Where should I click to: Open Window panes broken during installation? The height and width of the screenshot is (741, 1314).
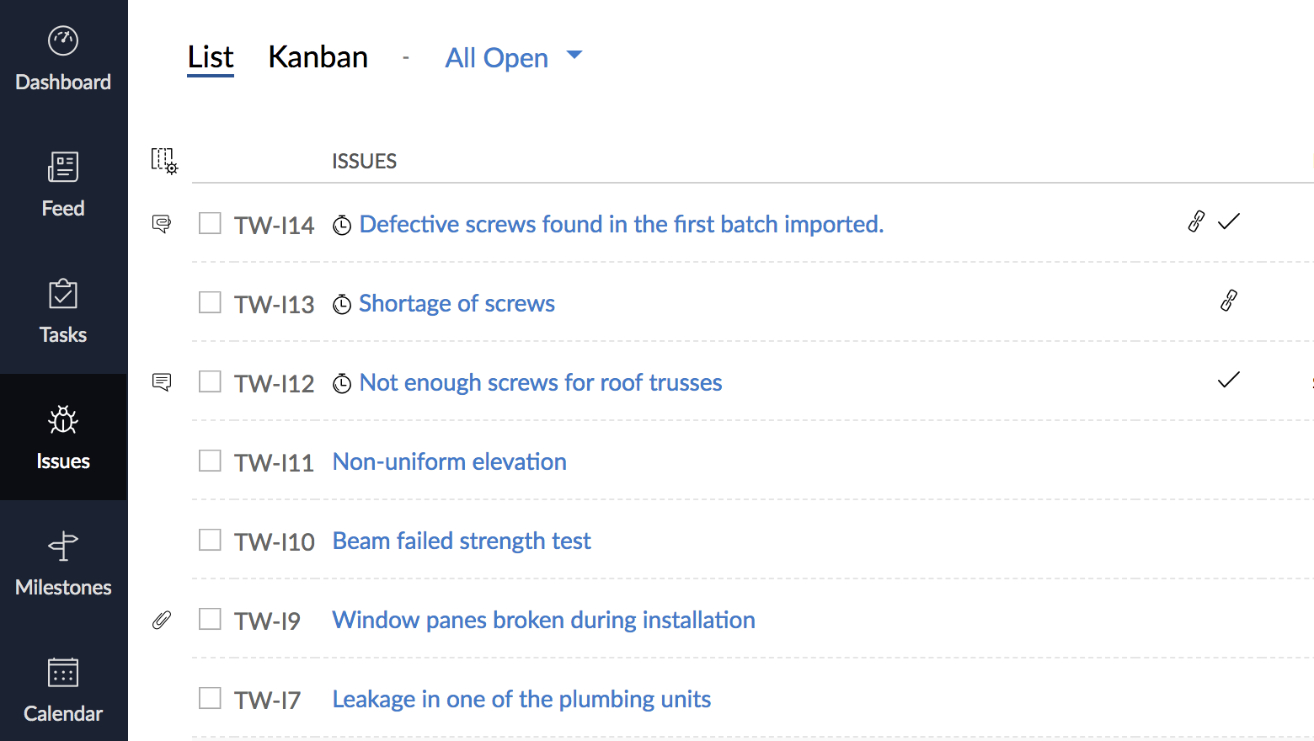pos(543,620)
